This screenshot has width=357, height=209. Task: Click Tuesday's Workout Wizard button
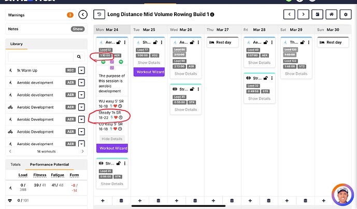pyautogui.click(x=149, y=72)
